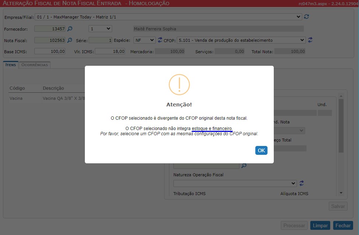Refresh the Empresa/Filial list icon
359x235 pixels.
(306, 17)
